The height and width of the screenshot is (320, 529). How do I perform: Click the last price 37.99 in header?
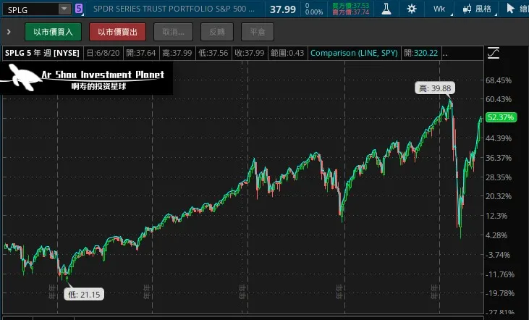tap(283, 9)
